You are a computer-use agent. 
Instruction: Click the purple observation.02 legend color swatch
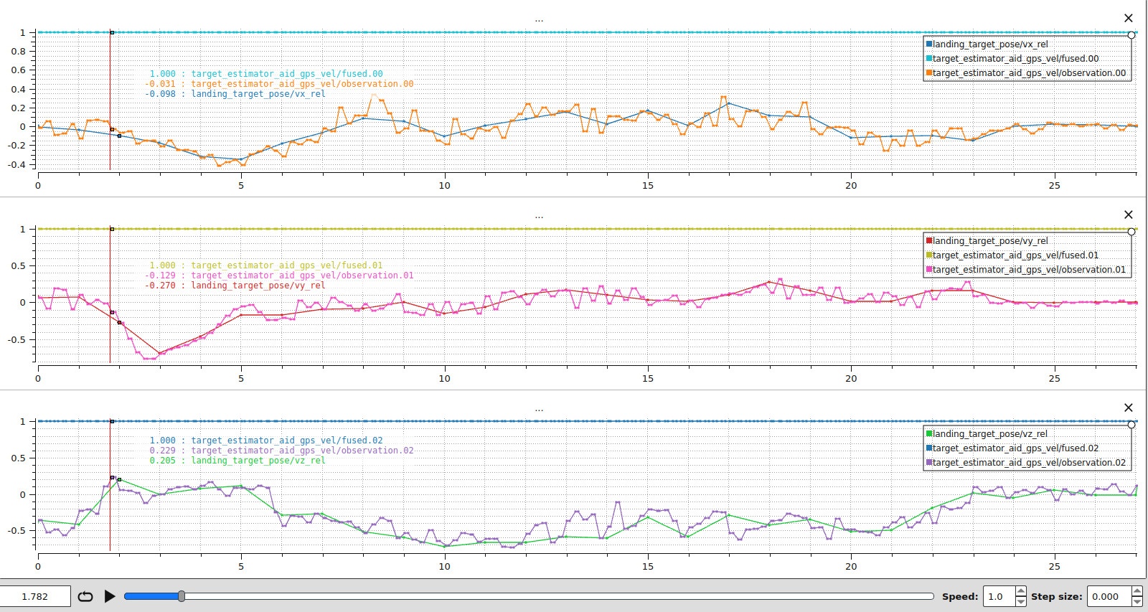coord(929,463)
